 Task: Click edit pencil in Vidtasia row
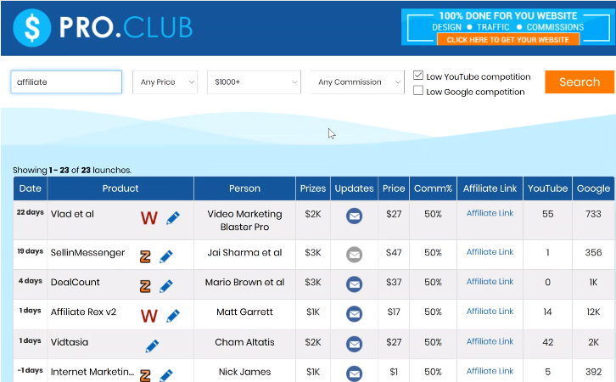click(x=152, y=345)
